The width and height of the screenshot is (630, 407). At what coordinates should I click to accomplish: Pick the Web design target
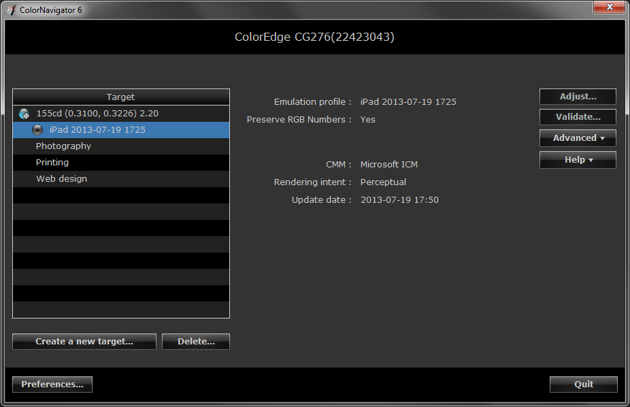click(x=121, y=179)
